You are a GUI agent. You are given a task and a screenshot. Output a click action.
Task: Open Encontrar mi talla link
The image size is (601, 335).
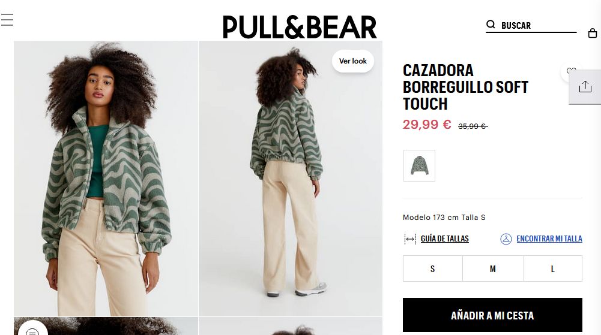pos(549,239)
